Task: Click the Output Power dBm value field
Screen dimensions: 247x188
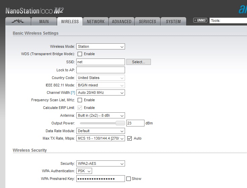Action: point(135,123)
